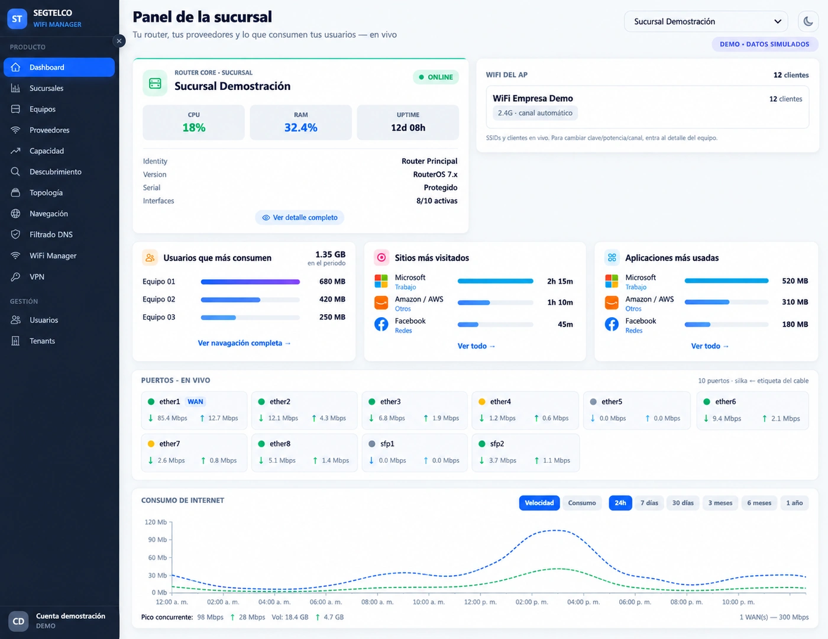
Task: Click the UPTIME 12d 08h stat tile
Action: [408, 122]
